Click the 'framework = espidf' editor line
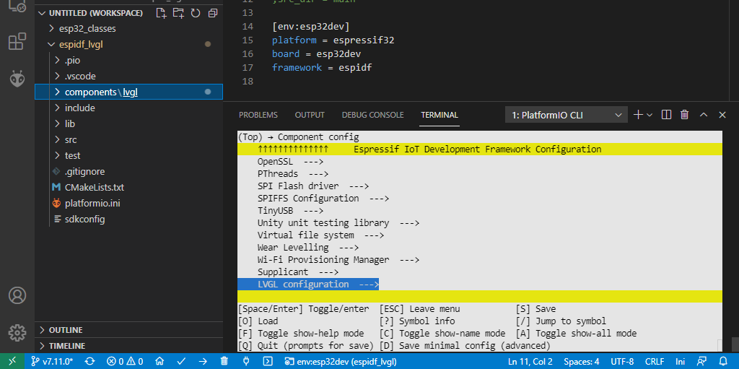 pos(322,67)
